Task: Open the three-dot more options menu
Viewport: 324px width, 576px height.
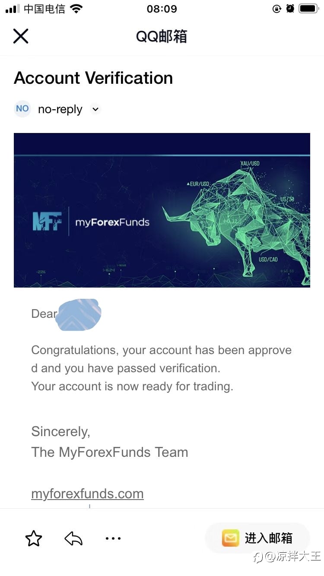Action: (113, 538)
